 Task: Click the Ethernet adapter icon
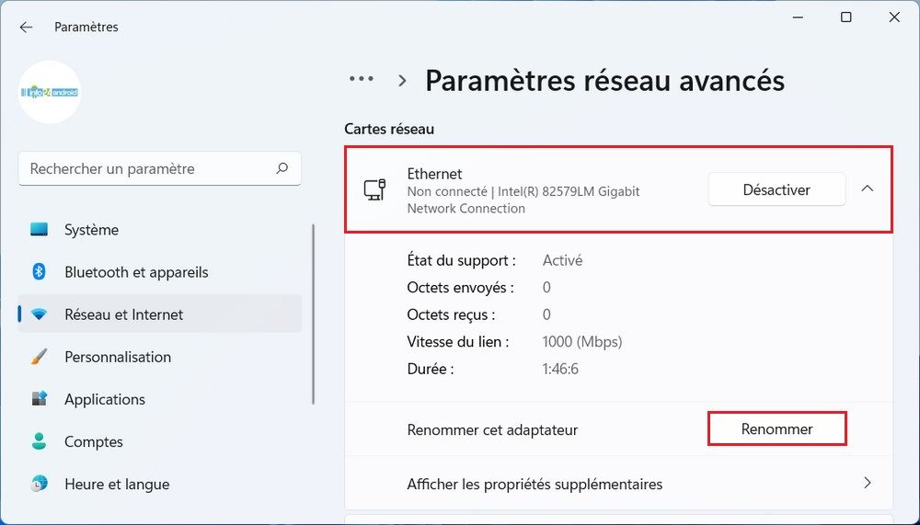[374, 189]
